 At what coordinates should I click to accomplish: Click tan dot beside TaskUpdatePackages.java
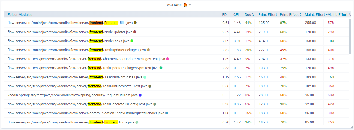(148, 50)
